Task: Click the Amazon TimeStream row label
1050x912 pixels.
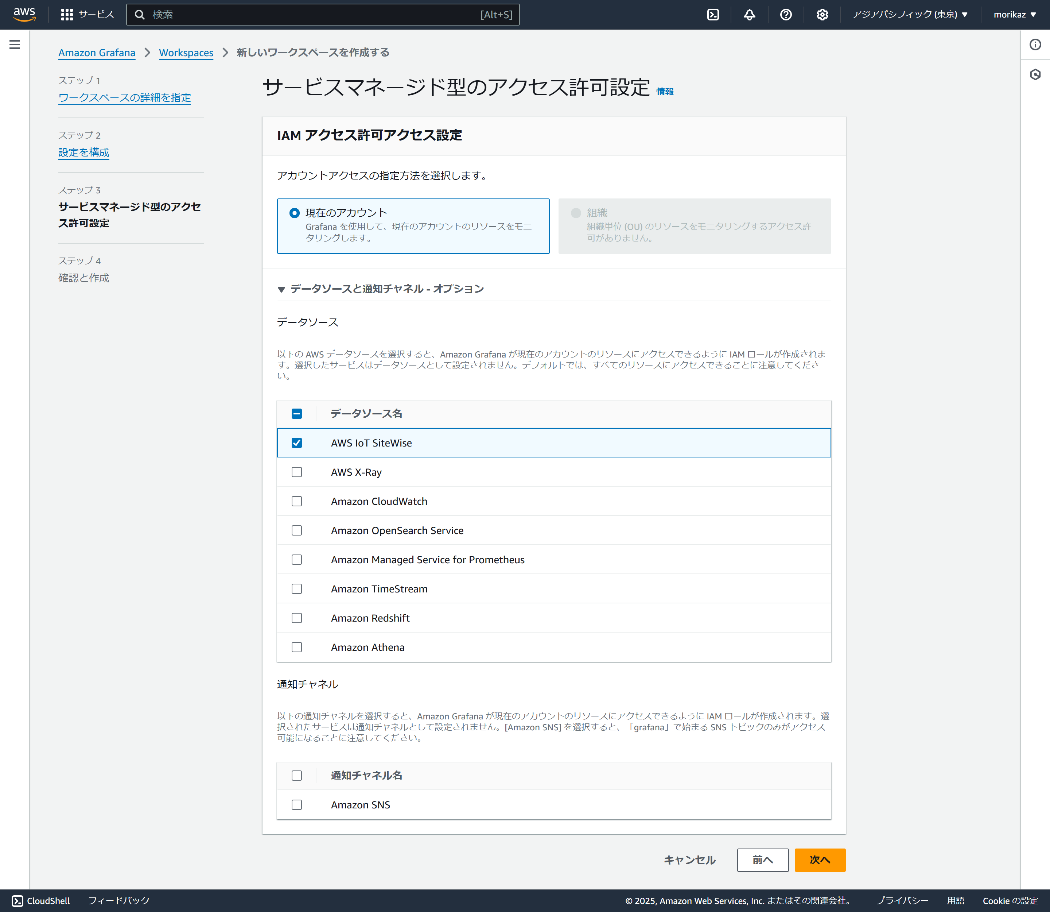Action: tap(380, 589)
